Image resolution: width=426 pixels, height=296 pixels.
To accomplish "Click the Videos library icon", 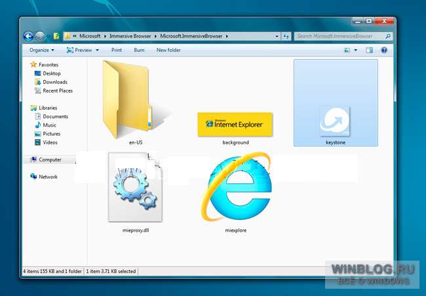I will [x=38, y=142].
